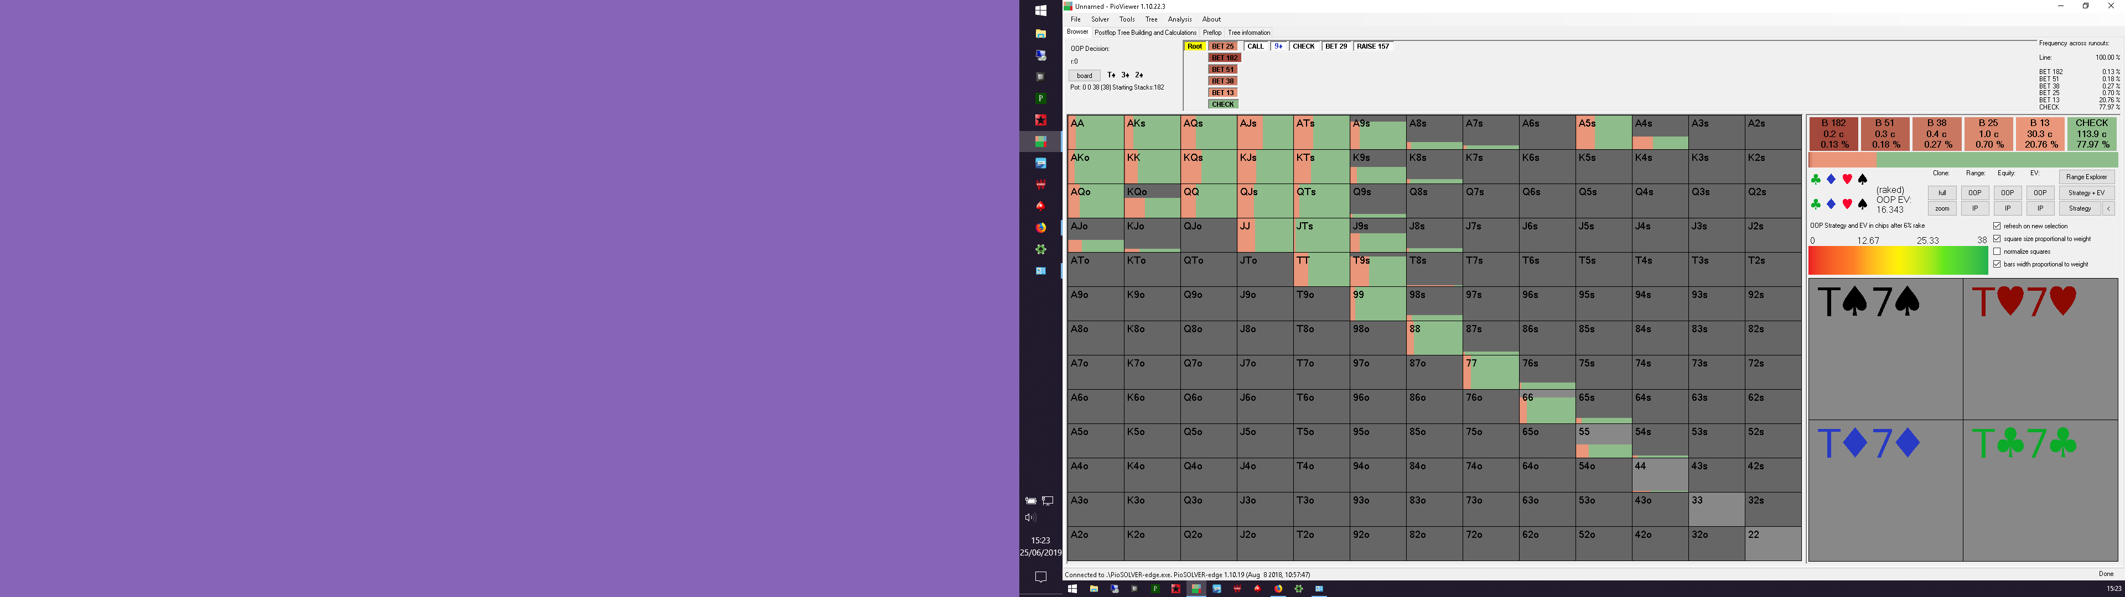Screen dimensions: 2125x597
Task: Open the Solver menu
Action: (x=1101, y=19)
